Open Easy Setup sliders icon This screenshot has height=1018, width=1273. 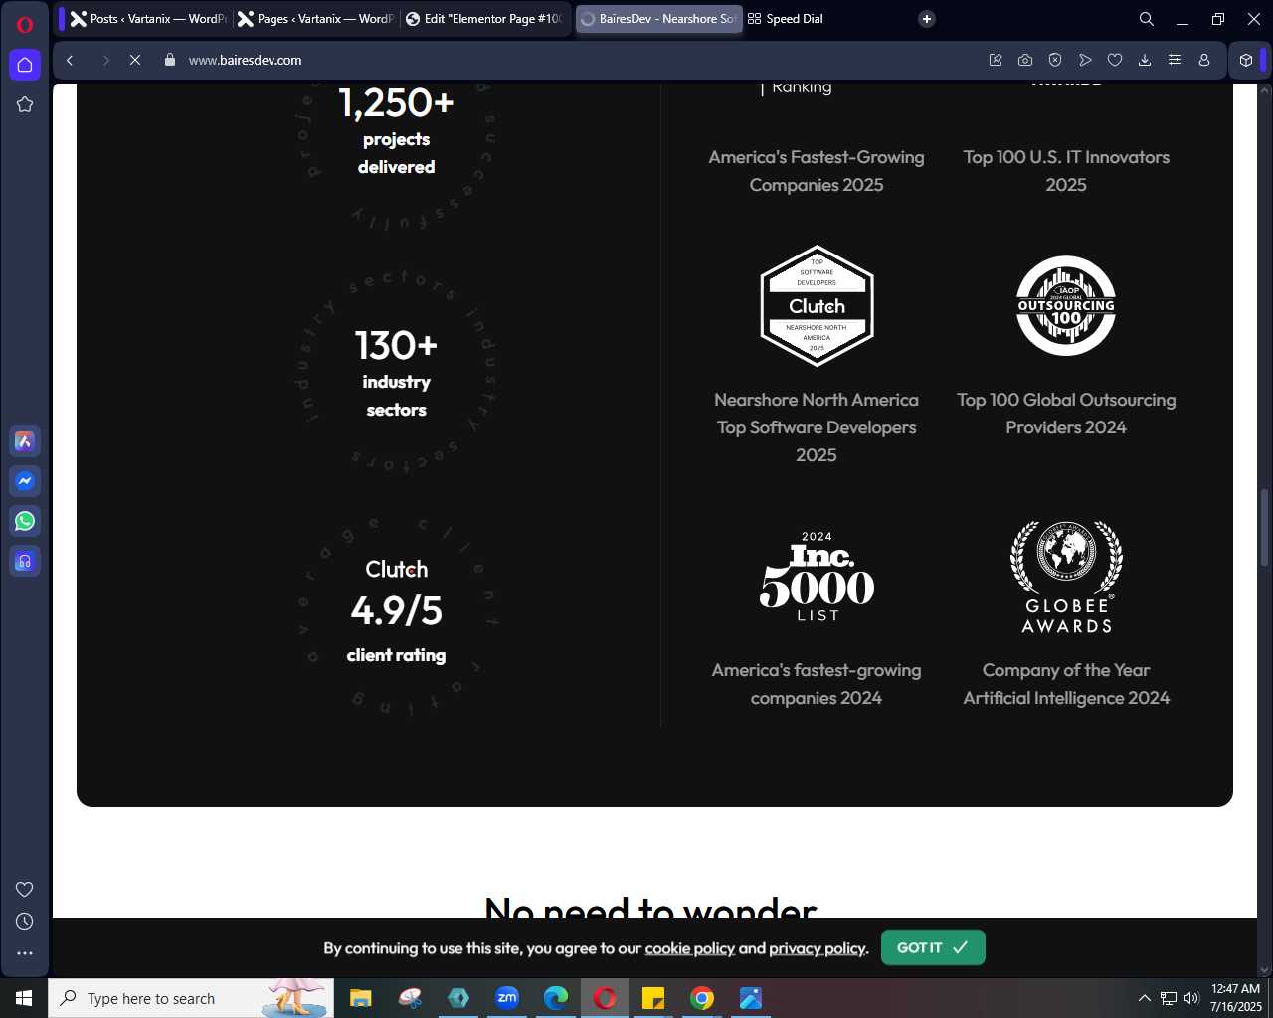pyautogui.click(x=1175, y=60)
